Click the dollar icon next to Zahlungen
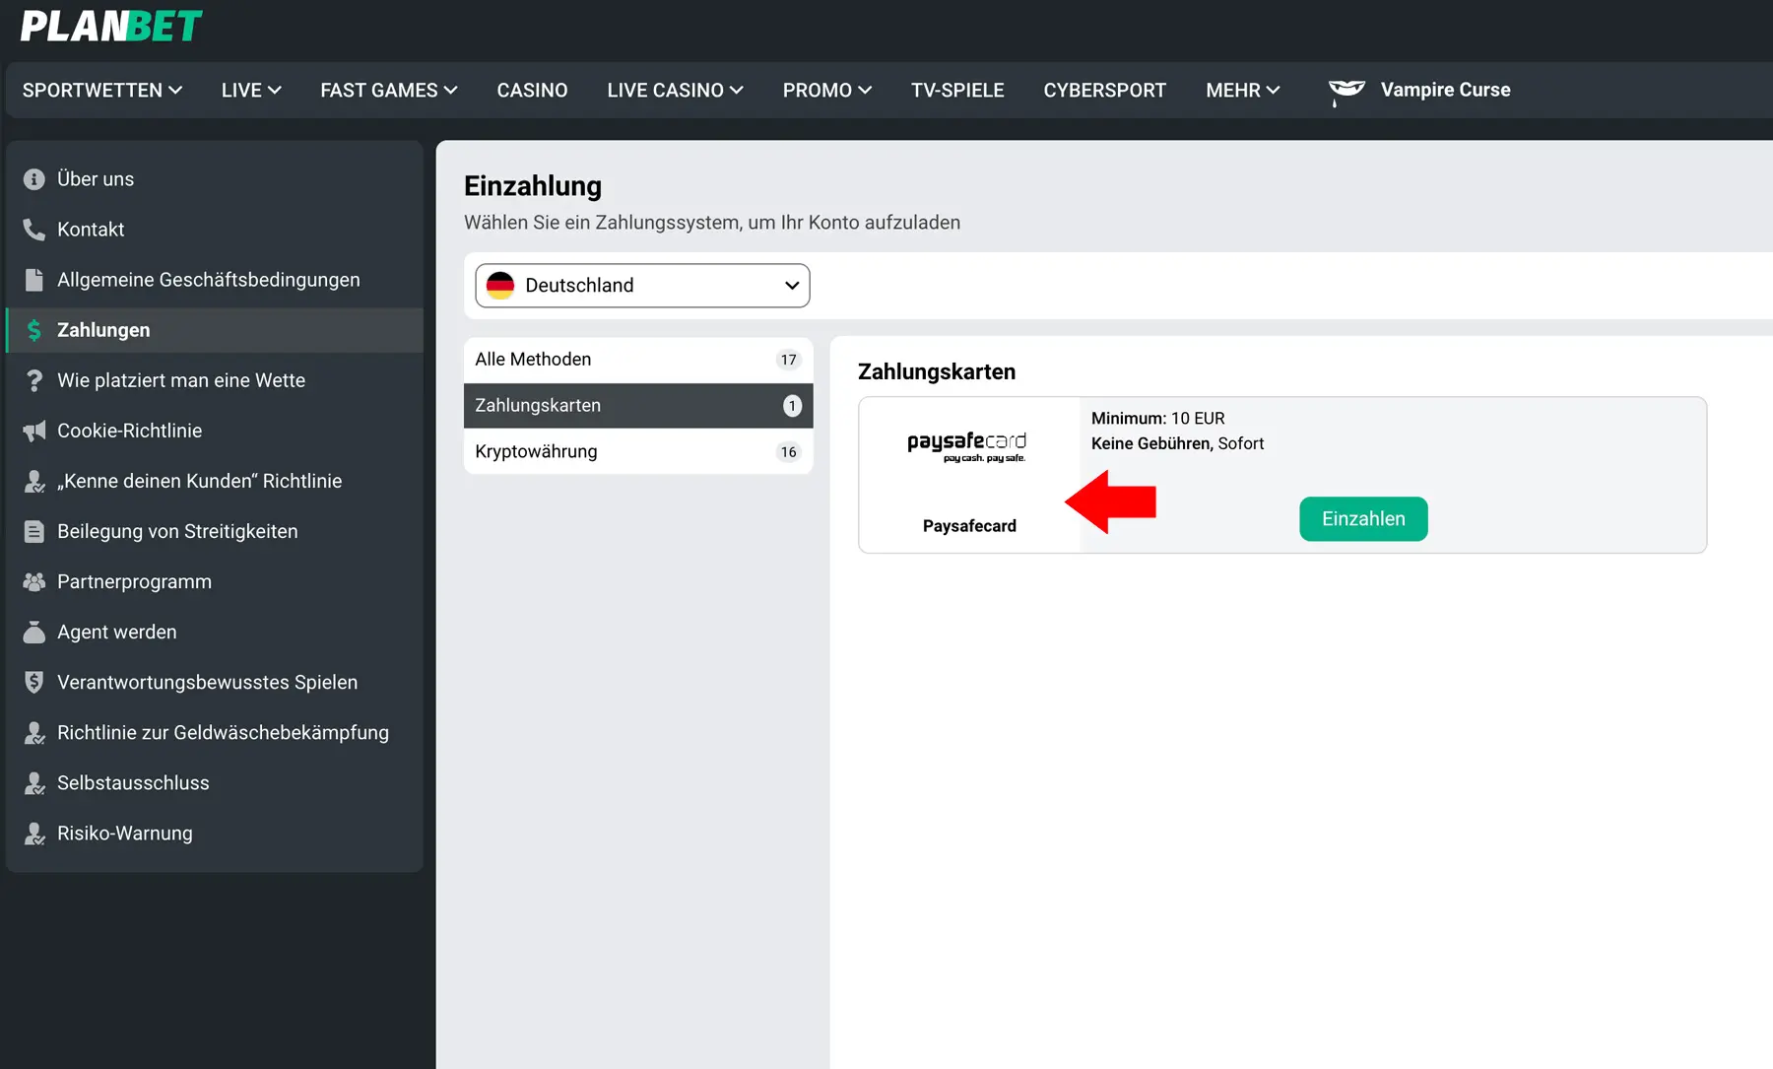1773x1069 pixels. pos(33,330)
